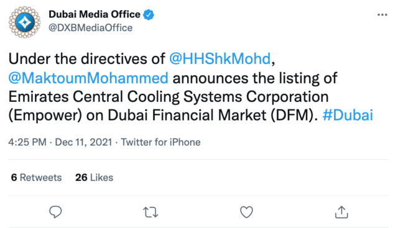Open the three-dot more options menu
The width and height of the screenshot is (398, 228).
[382, 15]
